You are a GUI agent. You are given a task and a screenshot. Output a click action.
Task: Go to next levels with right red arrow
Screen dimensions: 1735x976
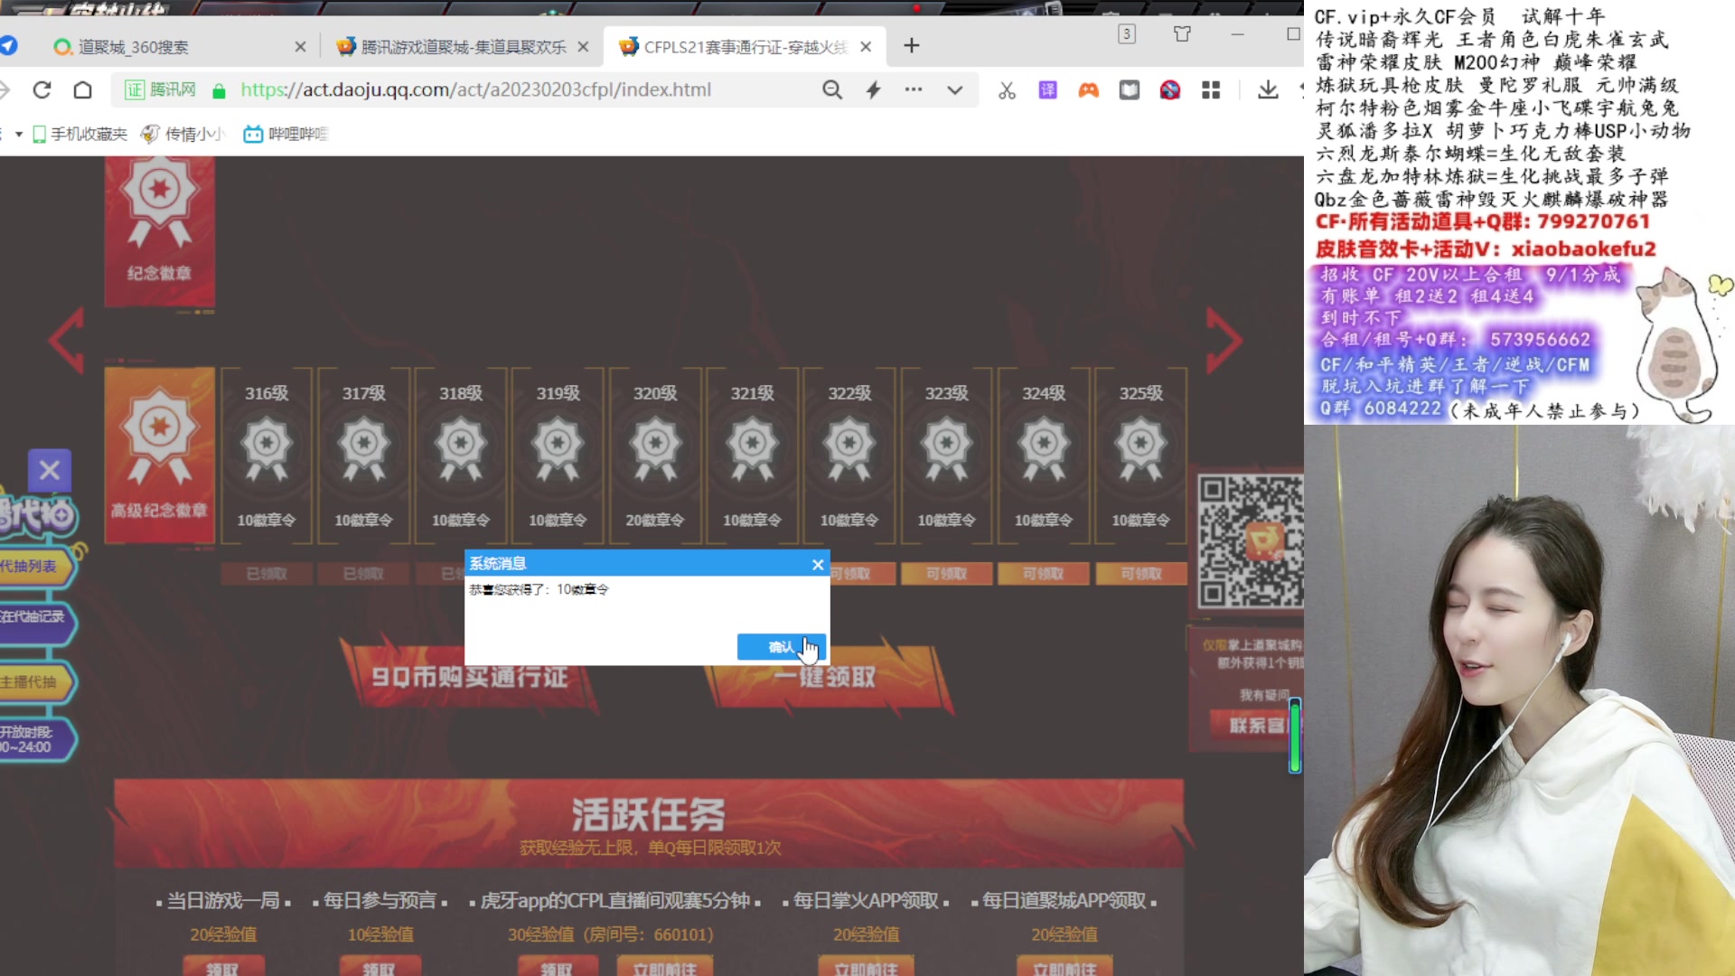(1224, 340)
